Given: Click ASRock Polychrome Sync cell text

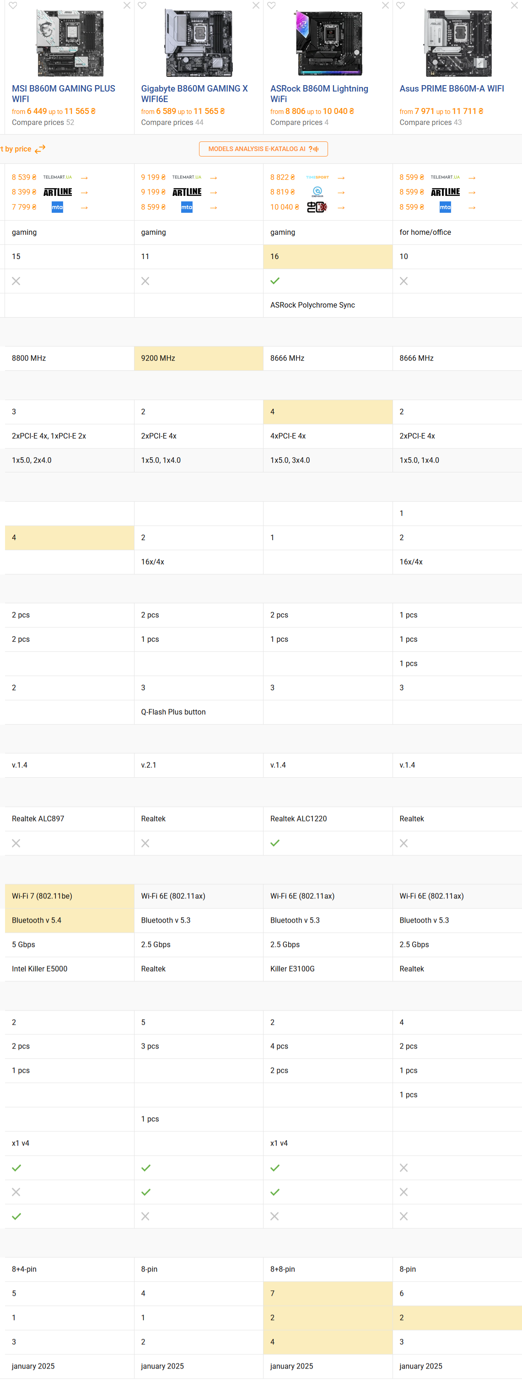Looking at the screenshot, I should (x=313, y=305).
